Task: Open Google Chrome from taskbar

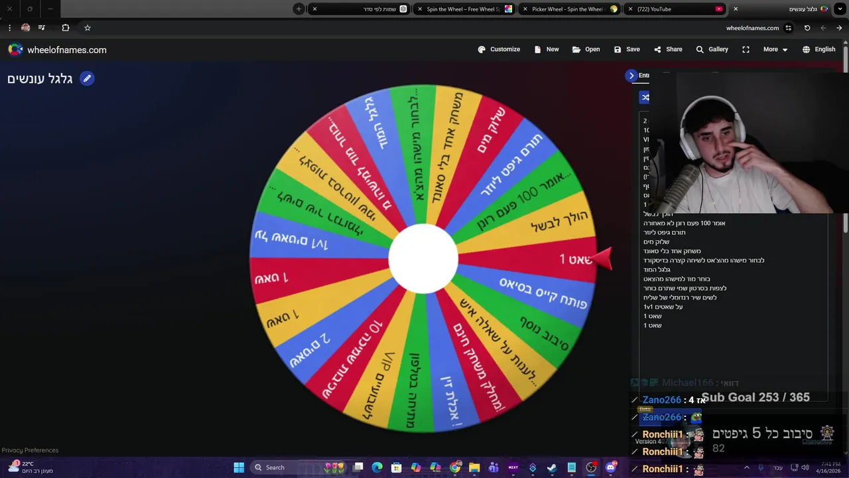Action: pyautogui.click(x=455, y=467)
